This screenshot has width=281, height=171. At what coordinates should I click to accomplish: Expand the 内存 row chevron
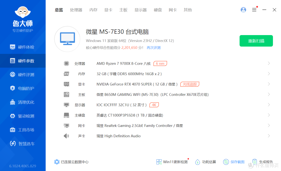click(x=269, y=74)
